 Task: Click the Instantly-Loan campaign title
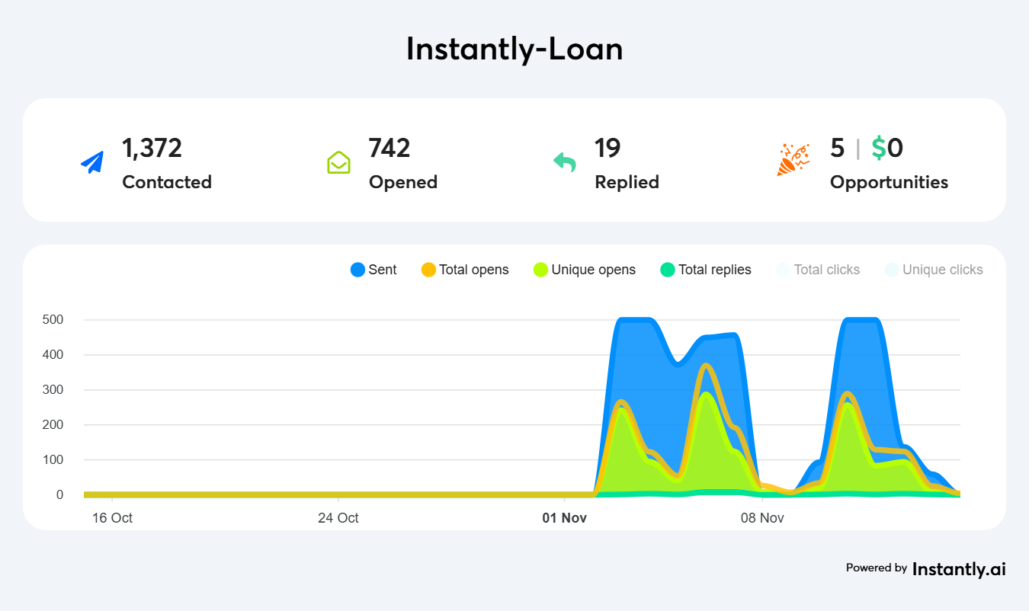pos(514,50)
